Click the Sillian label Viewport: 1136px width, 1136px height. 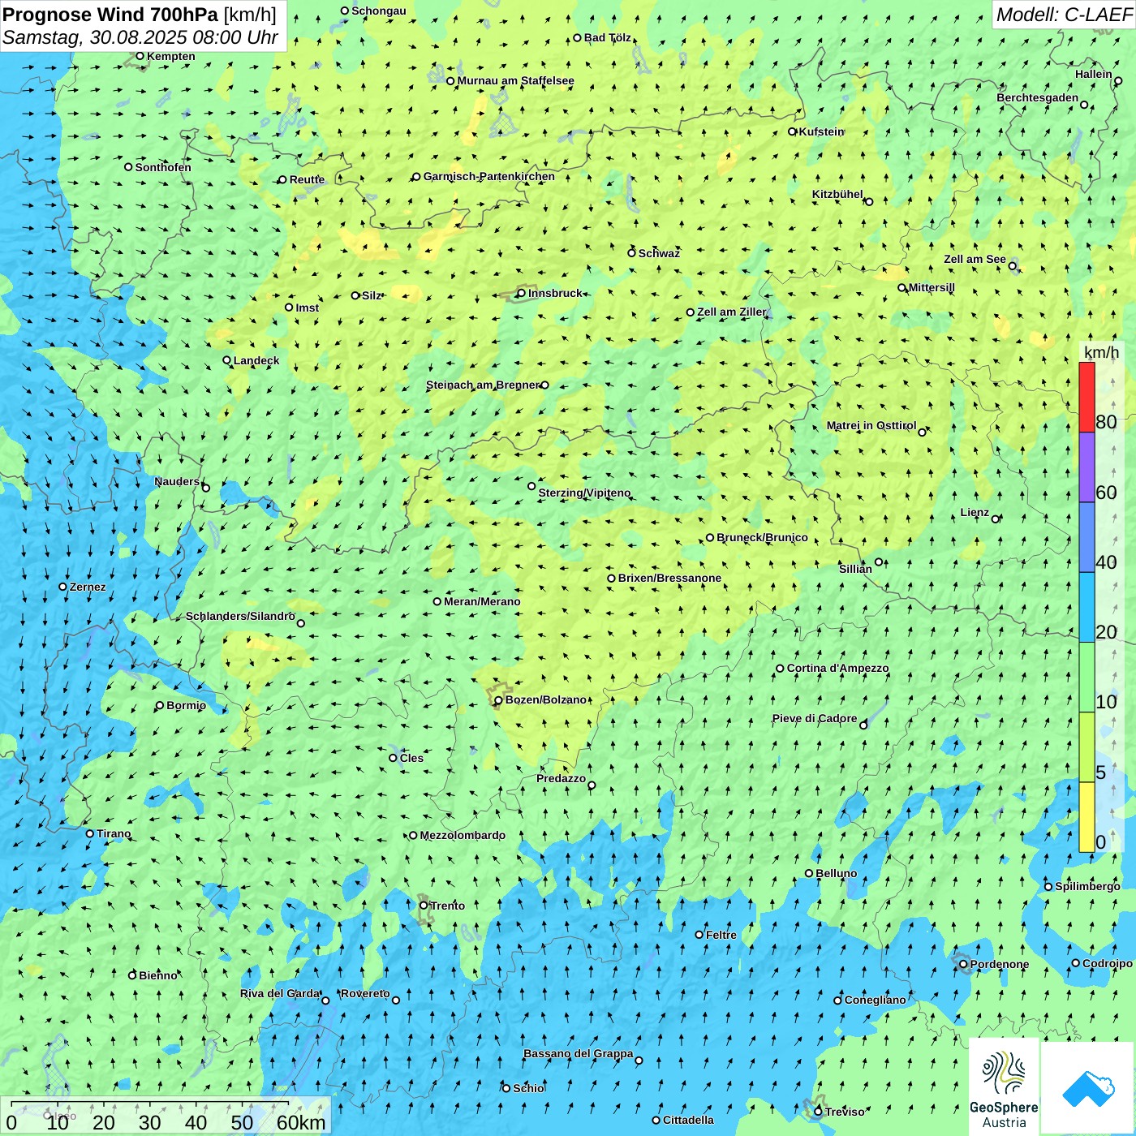(x=855, y=569)
